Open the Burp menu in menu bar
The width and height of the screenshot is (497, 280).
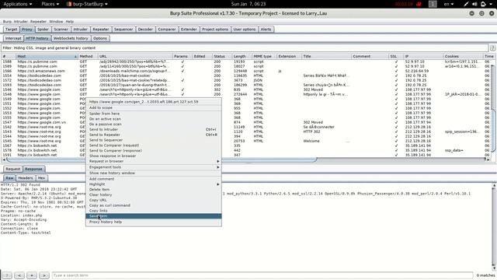tap(7, 22)
